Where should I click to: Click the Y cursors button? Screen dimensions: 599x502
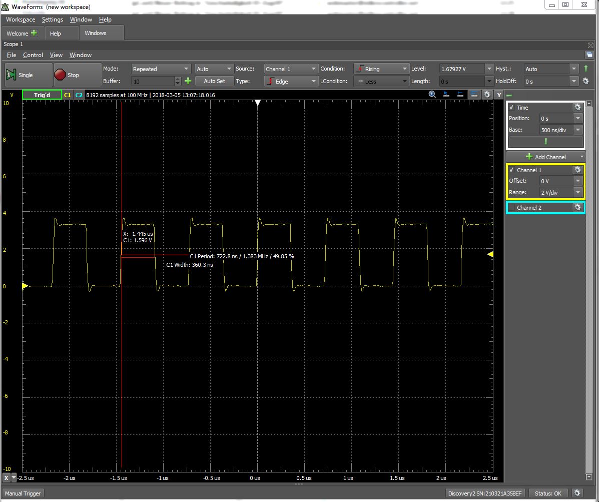(x=499, y=95)
